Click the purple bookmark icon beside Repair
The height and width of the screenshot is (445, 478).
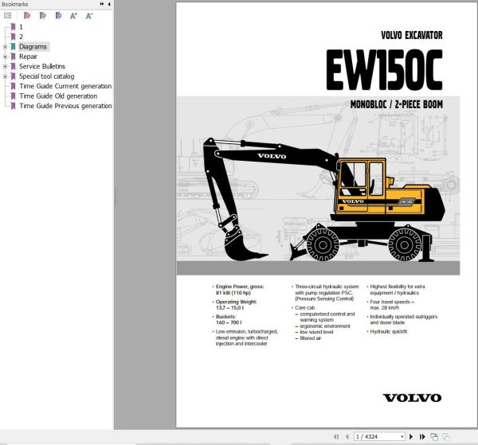(13, 57)
